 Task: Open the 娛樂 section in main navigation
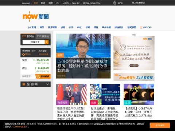63,27
